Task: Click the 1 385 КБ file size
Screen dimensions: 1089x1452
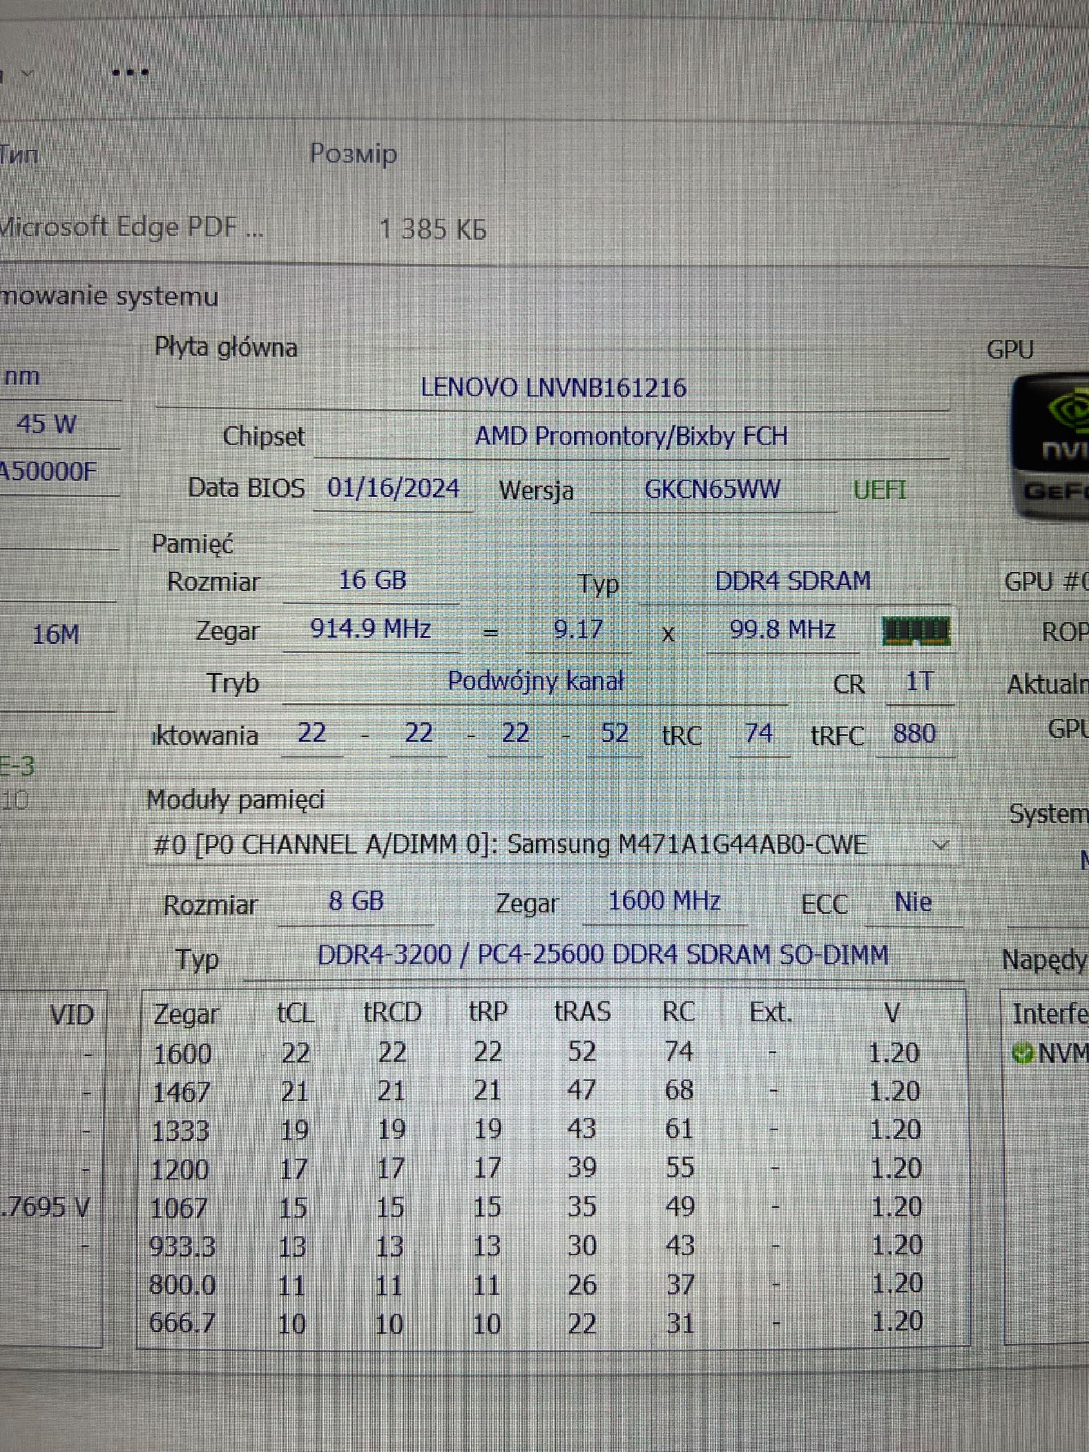Action: point(432,230)
